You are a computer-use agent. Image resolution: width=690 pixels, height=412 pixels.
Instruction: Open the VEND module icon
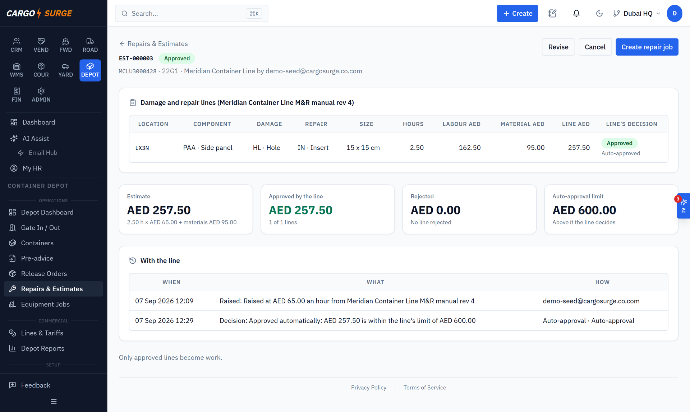41,45
